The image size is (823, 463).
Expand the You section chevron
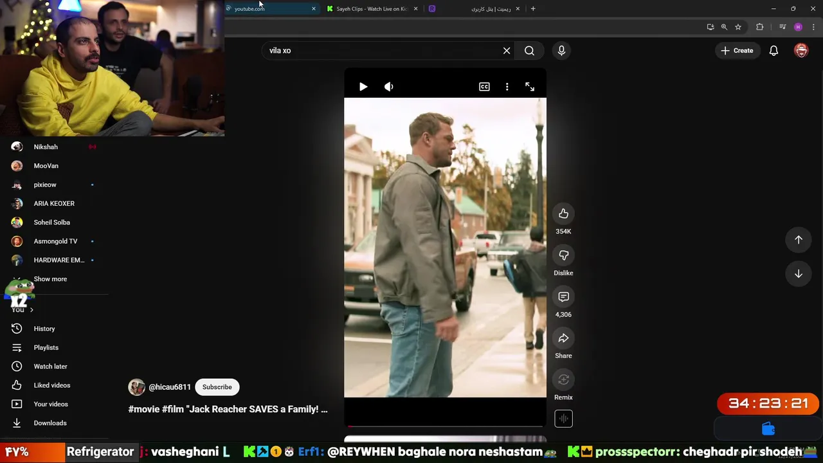pos(32,310)
